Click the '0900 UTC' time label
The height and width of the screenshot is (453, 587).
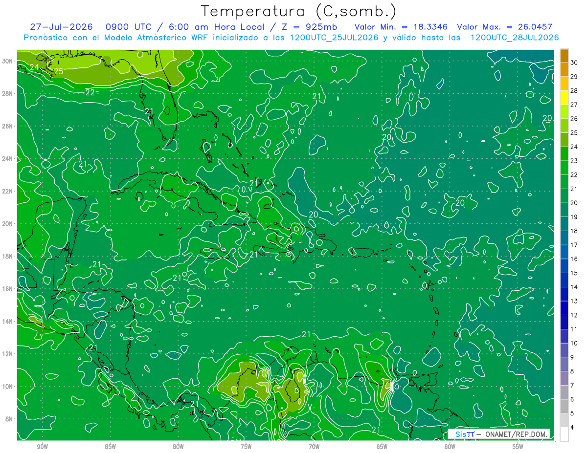click(129, 27)
